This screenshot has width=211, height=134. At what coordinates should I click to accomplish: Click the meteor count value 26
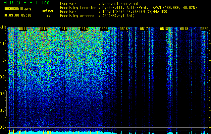coord(49,15)
